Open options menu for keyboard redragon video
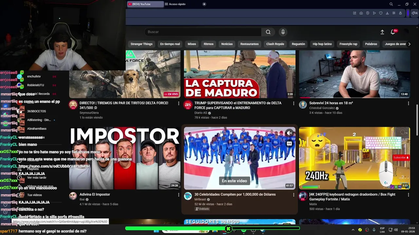 coord(408,195)
